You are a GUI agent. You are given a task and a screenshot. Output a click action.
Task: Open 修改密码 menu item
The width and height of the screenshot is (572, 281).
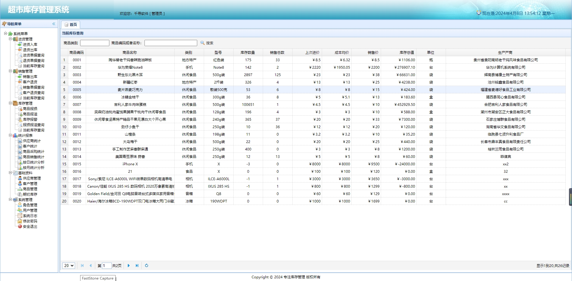click(30, 221)
